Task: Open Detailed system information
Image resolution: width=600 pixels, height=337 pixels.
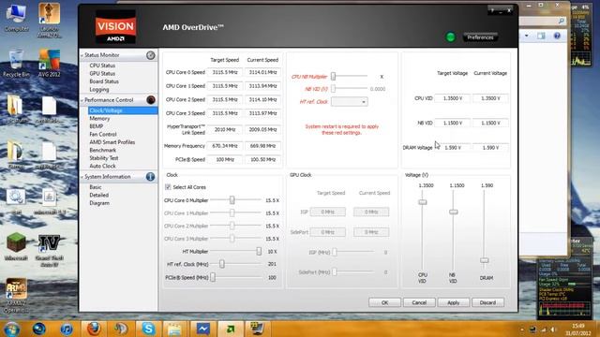Action: (x=98, y=195)
